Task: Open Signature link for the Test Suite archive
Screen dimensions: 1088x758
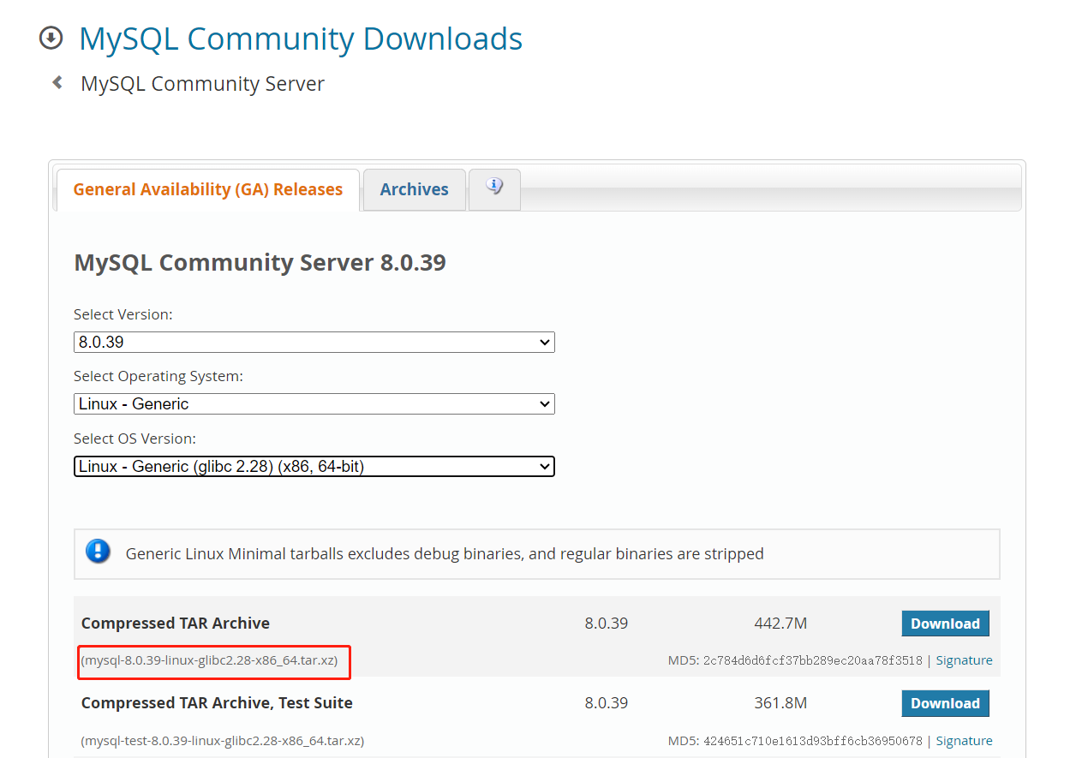Action: click(x=964, y=741)
